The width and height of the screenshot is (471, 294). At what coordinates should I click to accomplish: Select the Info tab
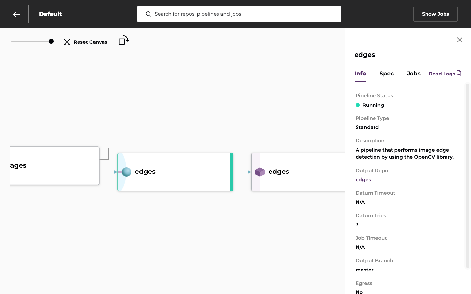(360, 73)
